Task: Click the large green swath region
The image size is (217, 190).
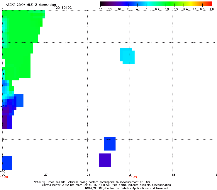Action: pos(19,44)
